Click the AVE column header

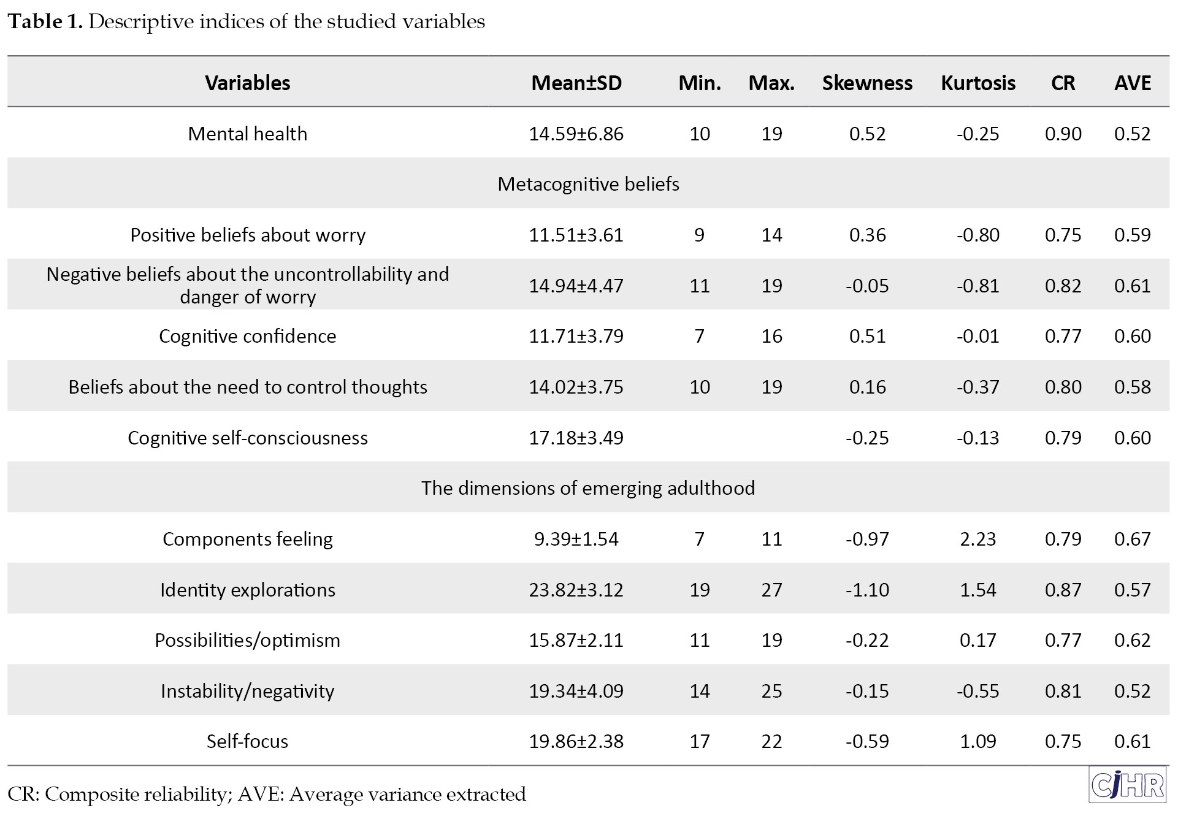tap(1132, 83)
